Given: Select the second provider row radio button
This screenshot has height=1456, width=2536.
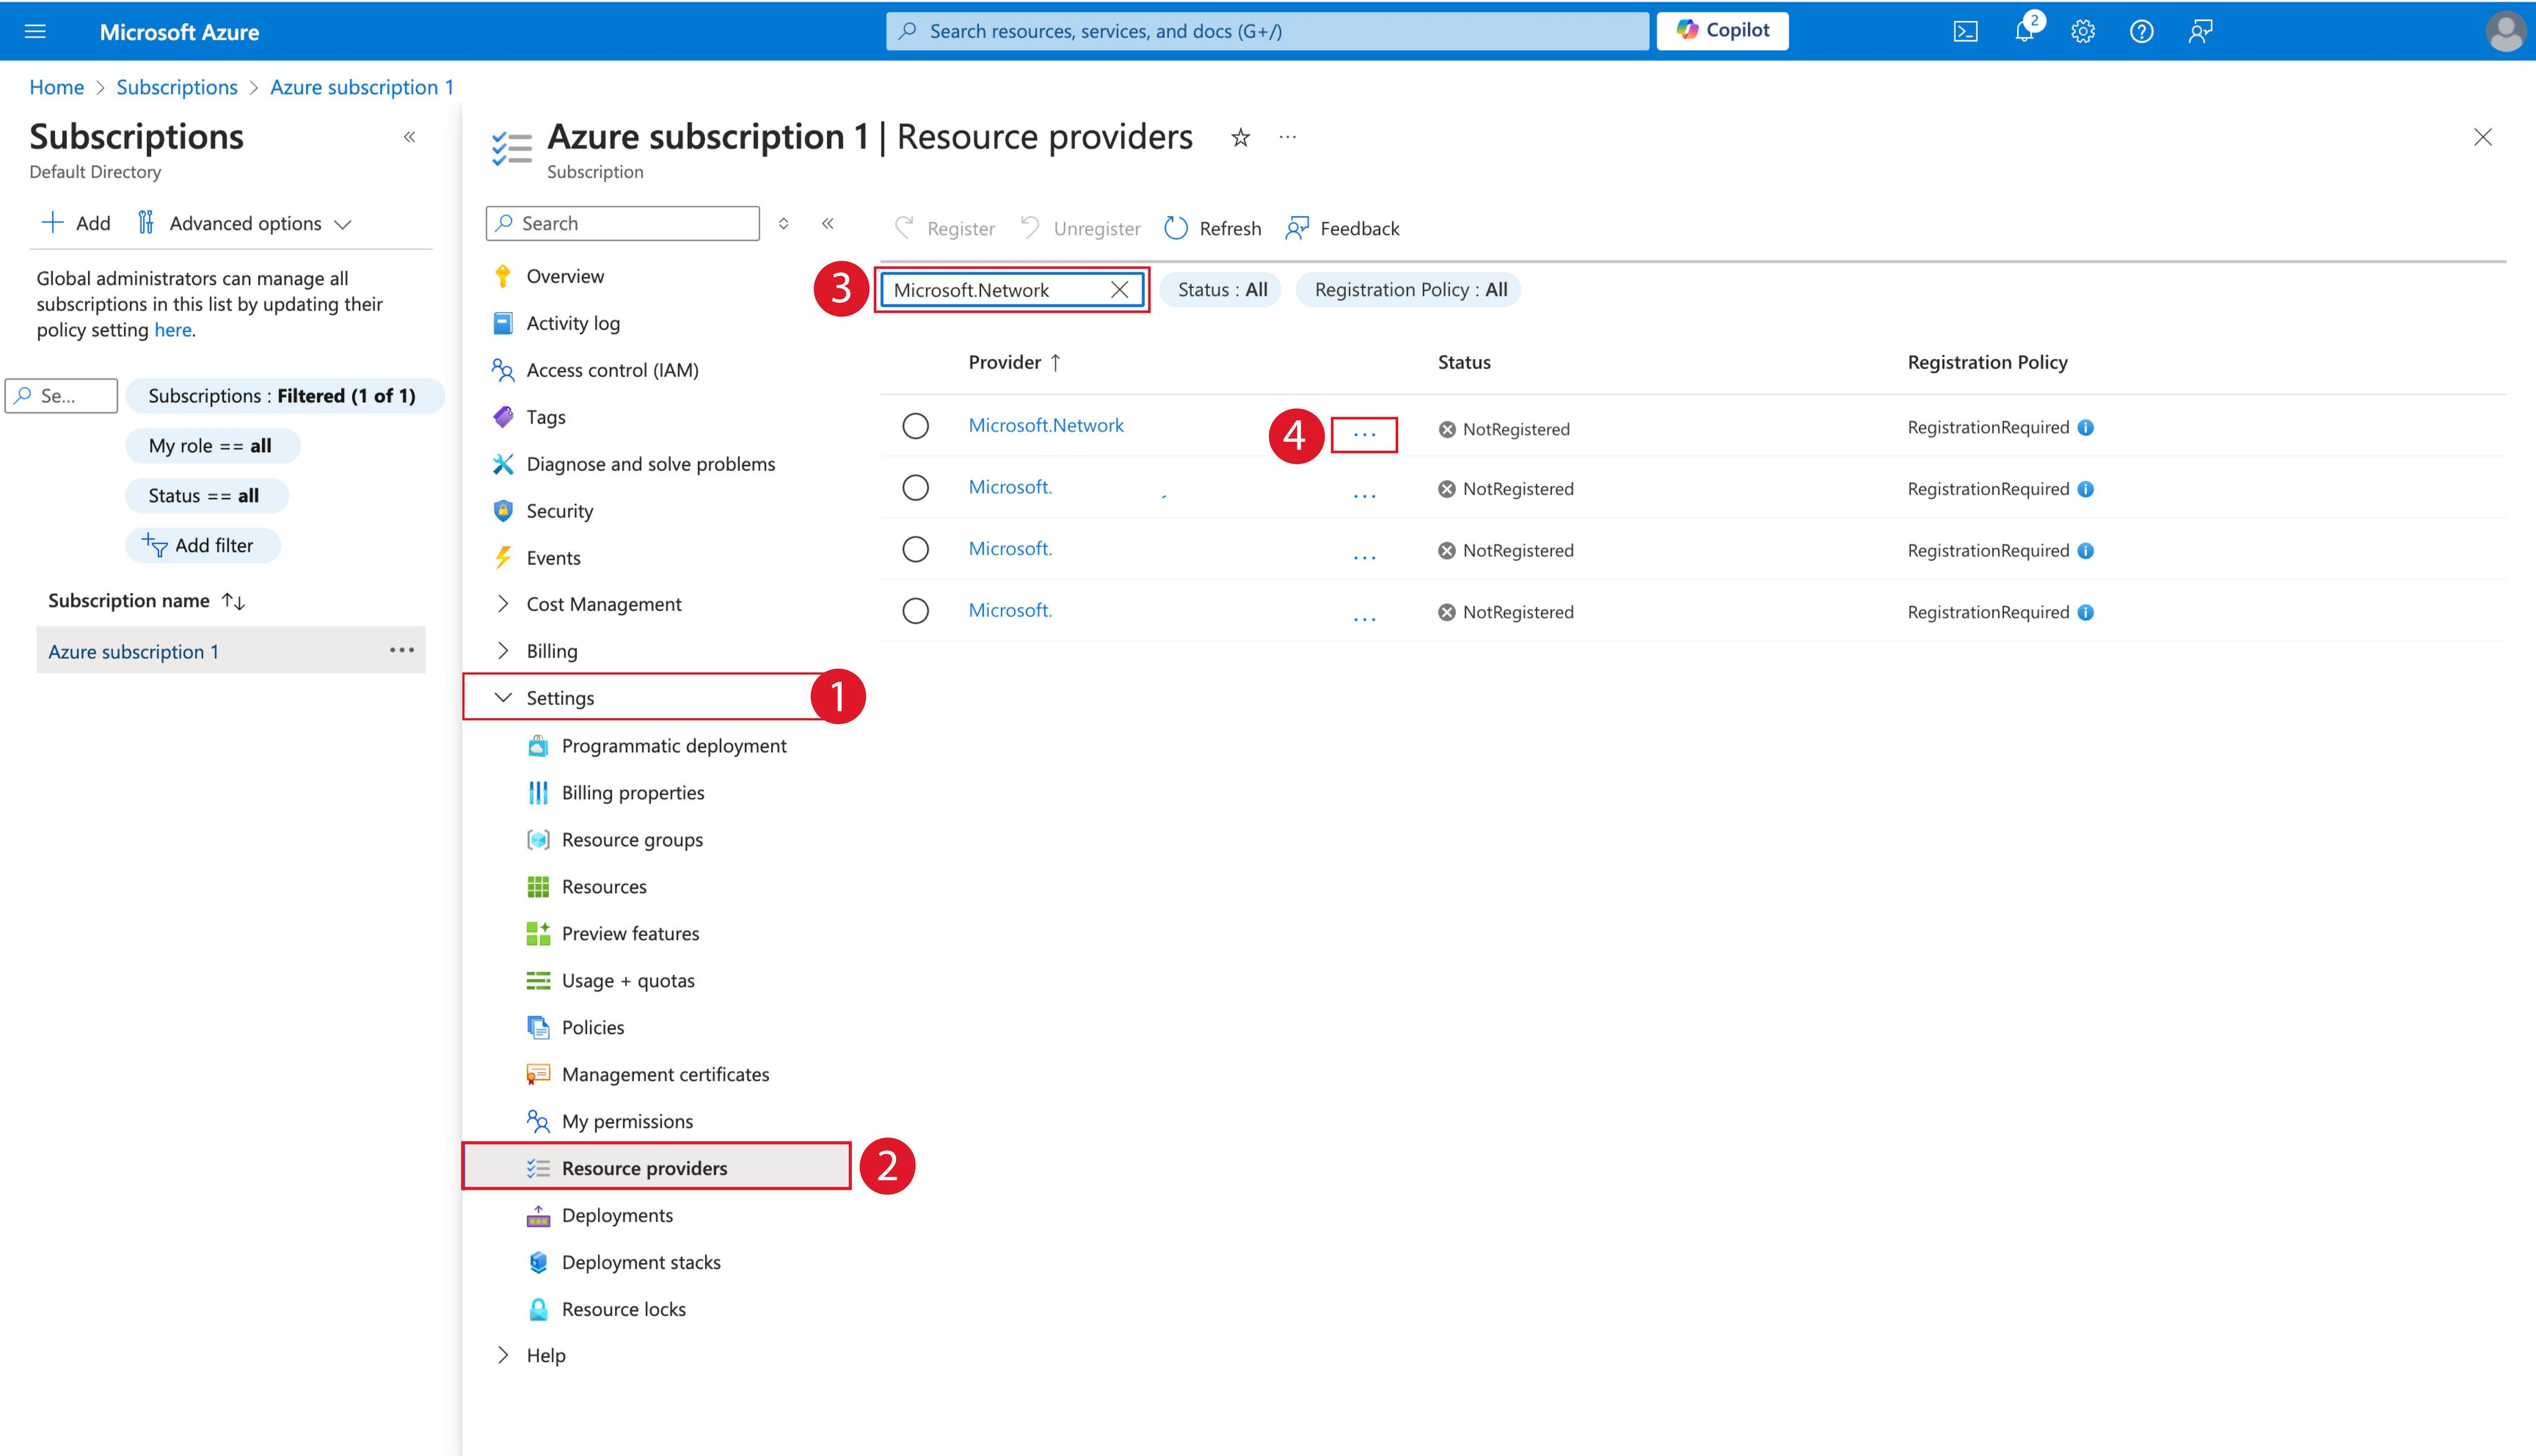Looking at the screenshot, I should [915, 488].
